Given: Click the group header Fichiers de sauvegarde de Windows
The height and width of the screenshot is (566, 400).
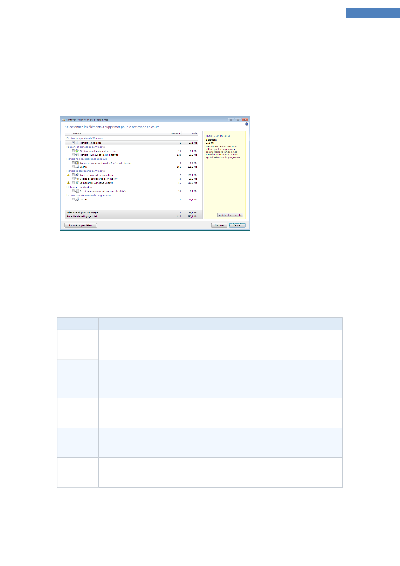Looking at the screenshot, I should coord(86,171).
